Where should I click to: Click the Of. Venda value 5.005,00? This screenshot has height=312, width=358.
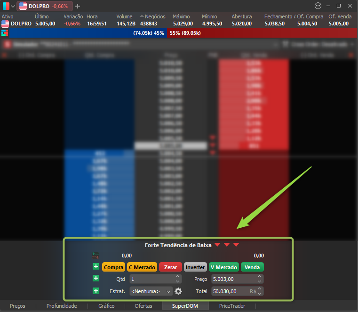[339, 24]
